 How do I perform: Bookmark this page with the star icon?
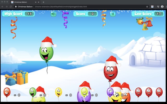coord(147,6)
